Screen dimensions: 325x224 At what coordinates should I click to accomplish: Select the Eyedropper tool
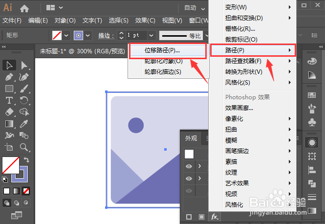point(24,124)
